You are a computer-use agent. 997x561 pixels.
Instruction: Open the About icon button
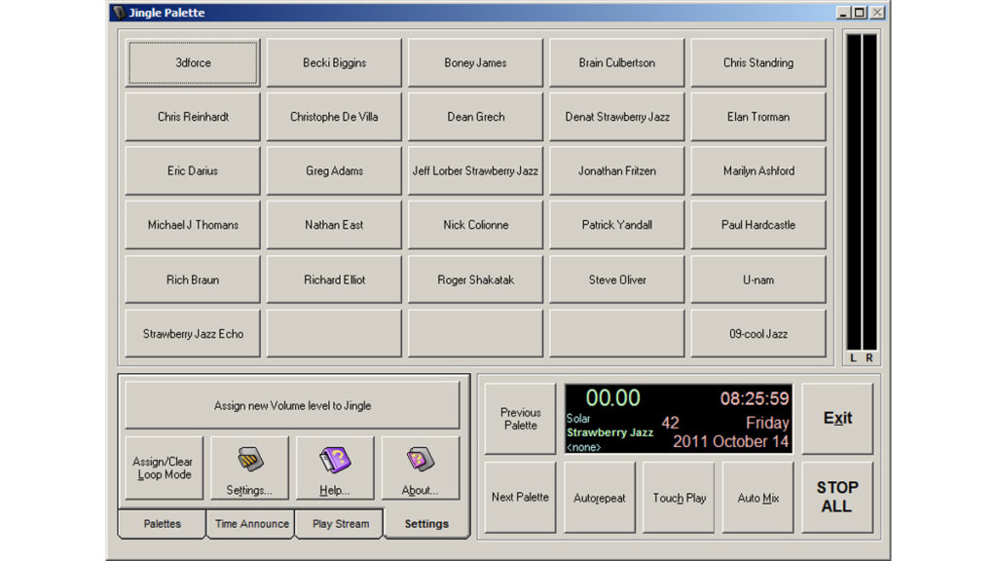[421, 467]
